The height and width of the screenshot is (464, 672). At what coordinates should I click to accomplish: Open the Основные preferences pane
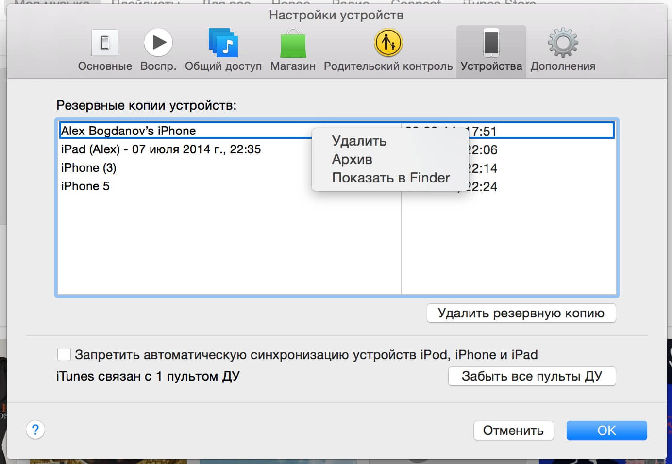click(105, 50)
